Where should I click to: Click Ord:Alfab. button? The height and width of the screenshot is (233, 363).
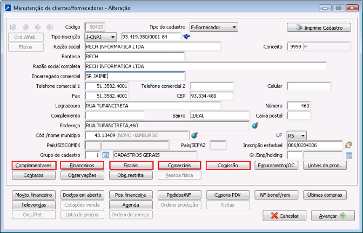click(26, 37)
